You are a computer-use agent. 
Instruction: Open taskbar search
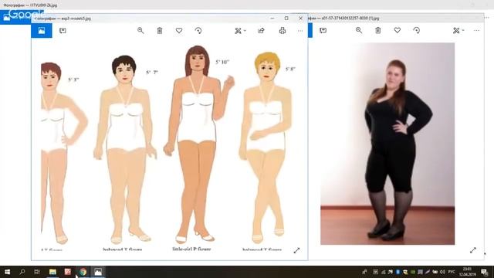point(22,272)
